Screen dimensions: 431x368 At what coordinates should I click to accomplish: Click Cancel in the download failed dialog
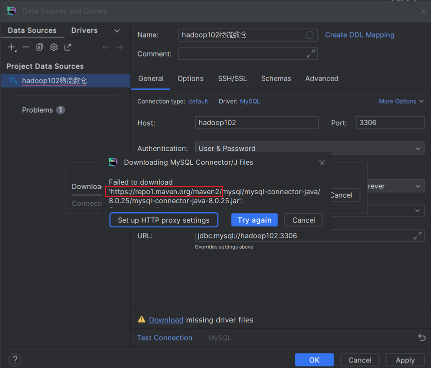click(x=303, y=220)
